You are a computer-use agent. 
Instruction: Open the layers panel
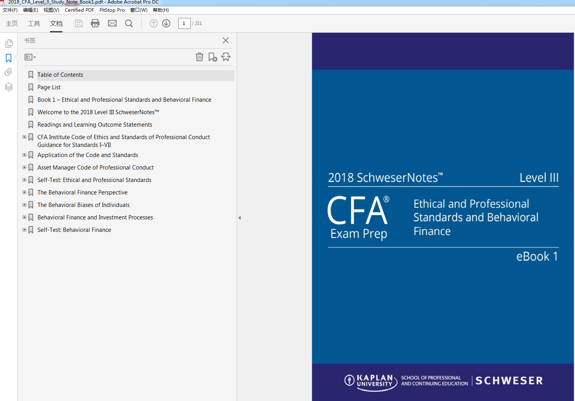9,87
